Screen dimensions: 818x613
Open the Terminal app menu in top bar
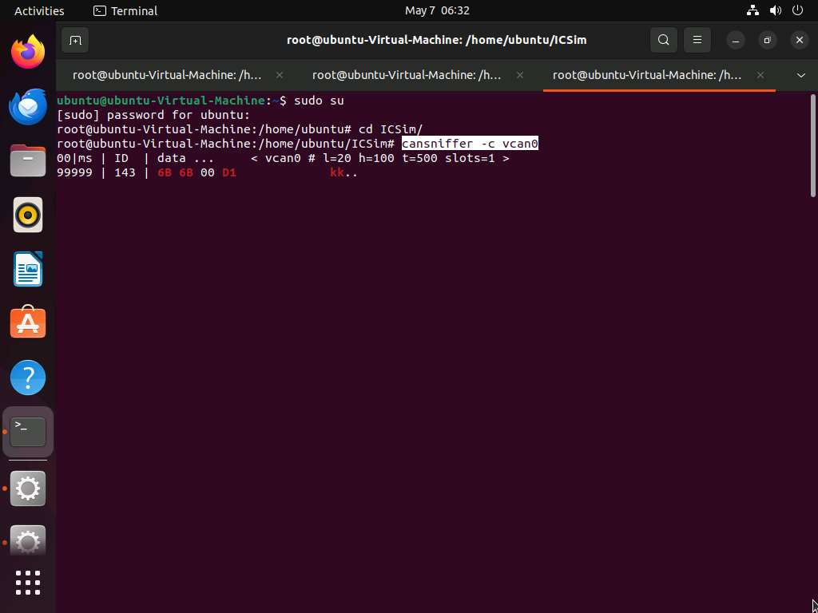coord(125,10)
